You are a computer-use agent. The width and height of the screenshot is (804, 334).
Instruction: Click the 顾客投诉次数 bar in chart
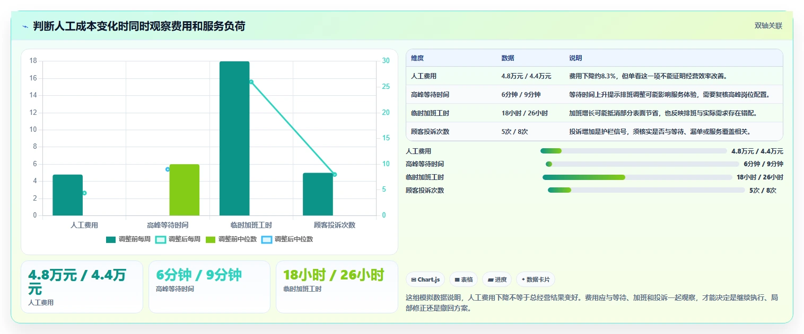click(x=318, y=194)
